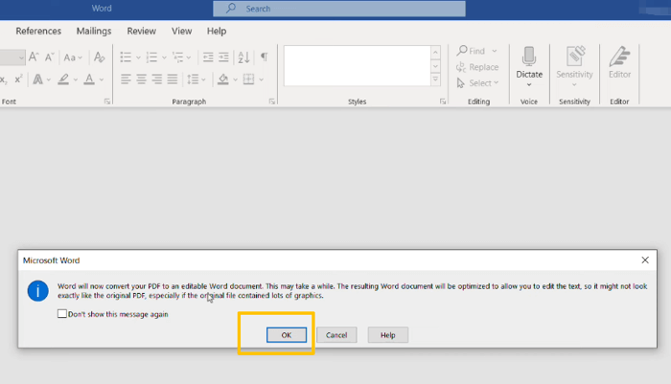
Task: Open the Multilevel List dropdown arrow
Action: coord(189,57)
